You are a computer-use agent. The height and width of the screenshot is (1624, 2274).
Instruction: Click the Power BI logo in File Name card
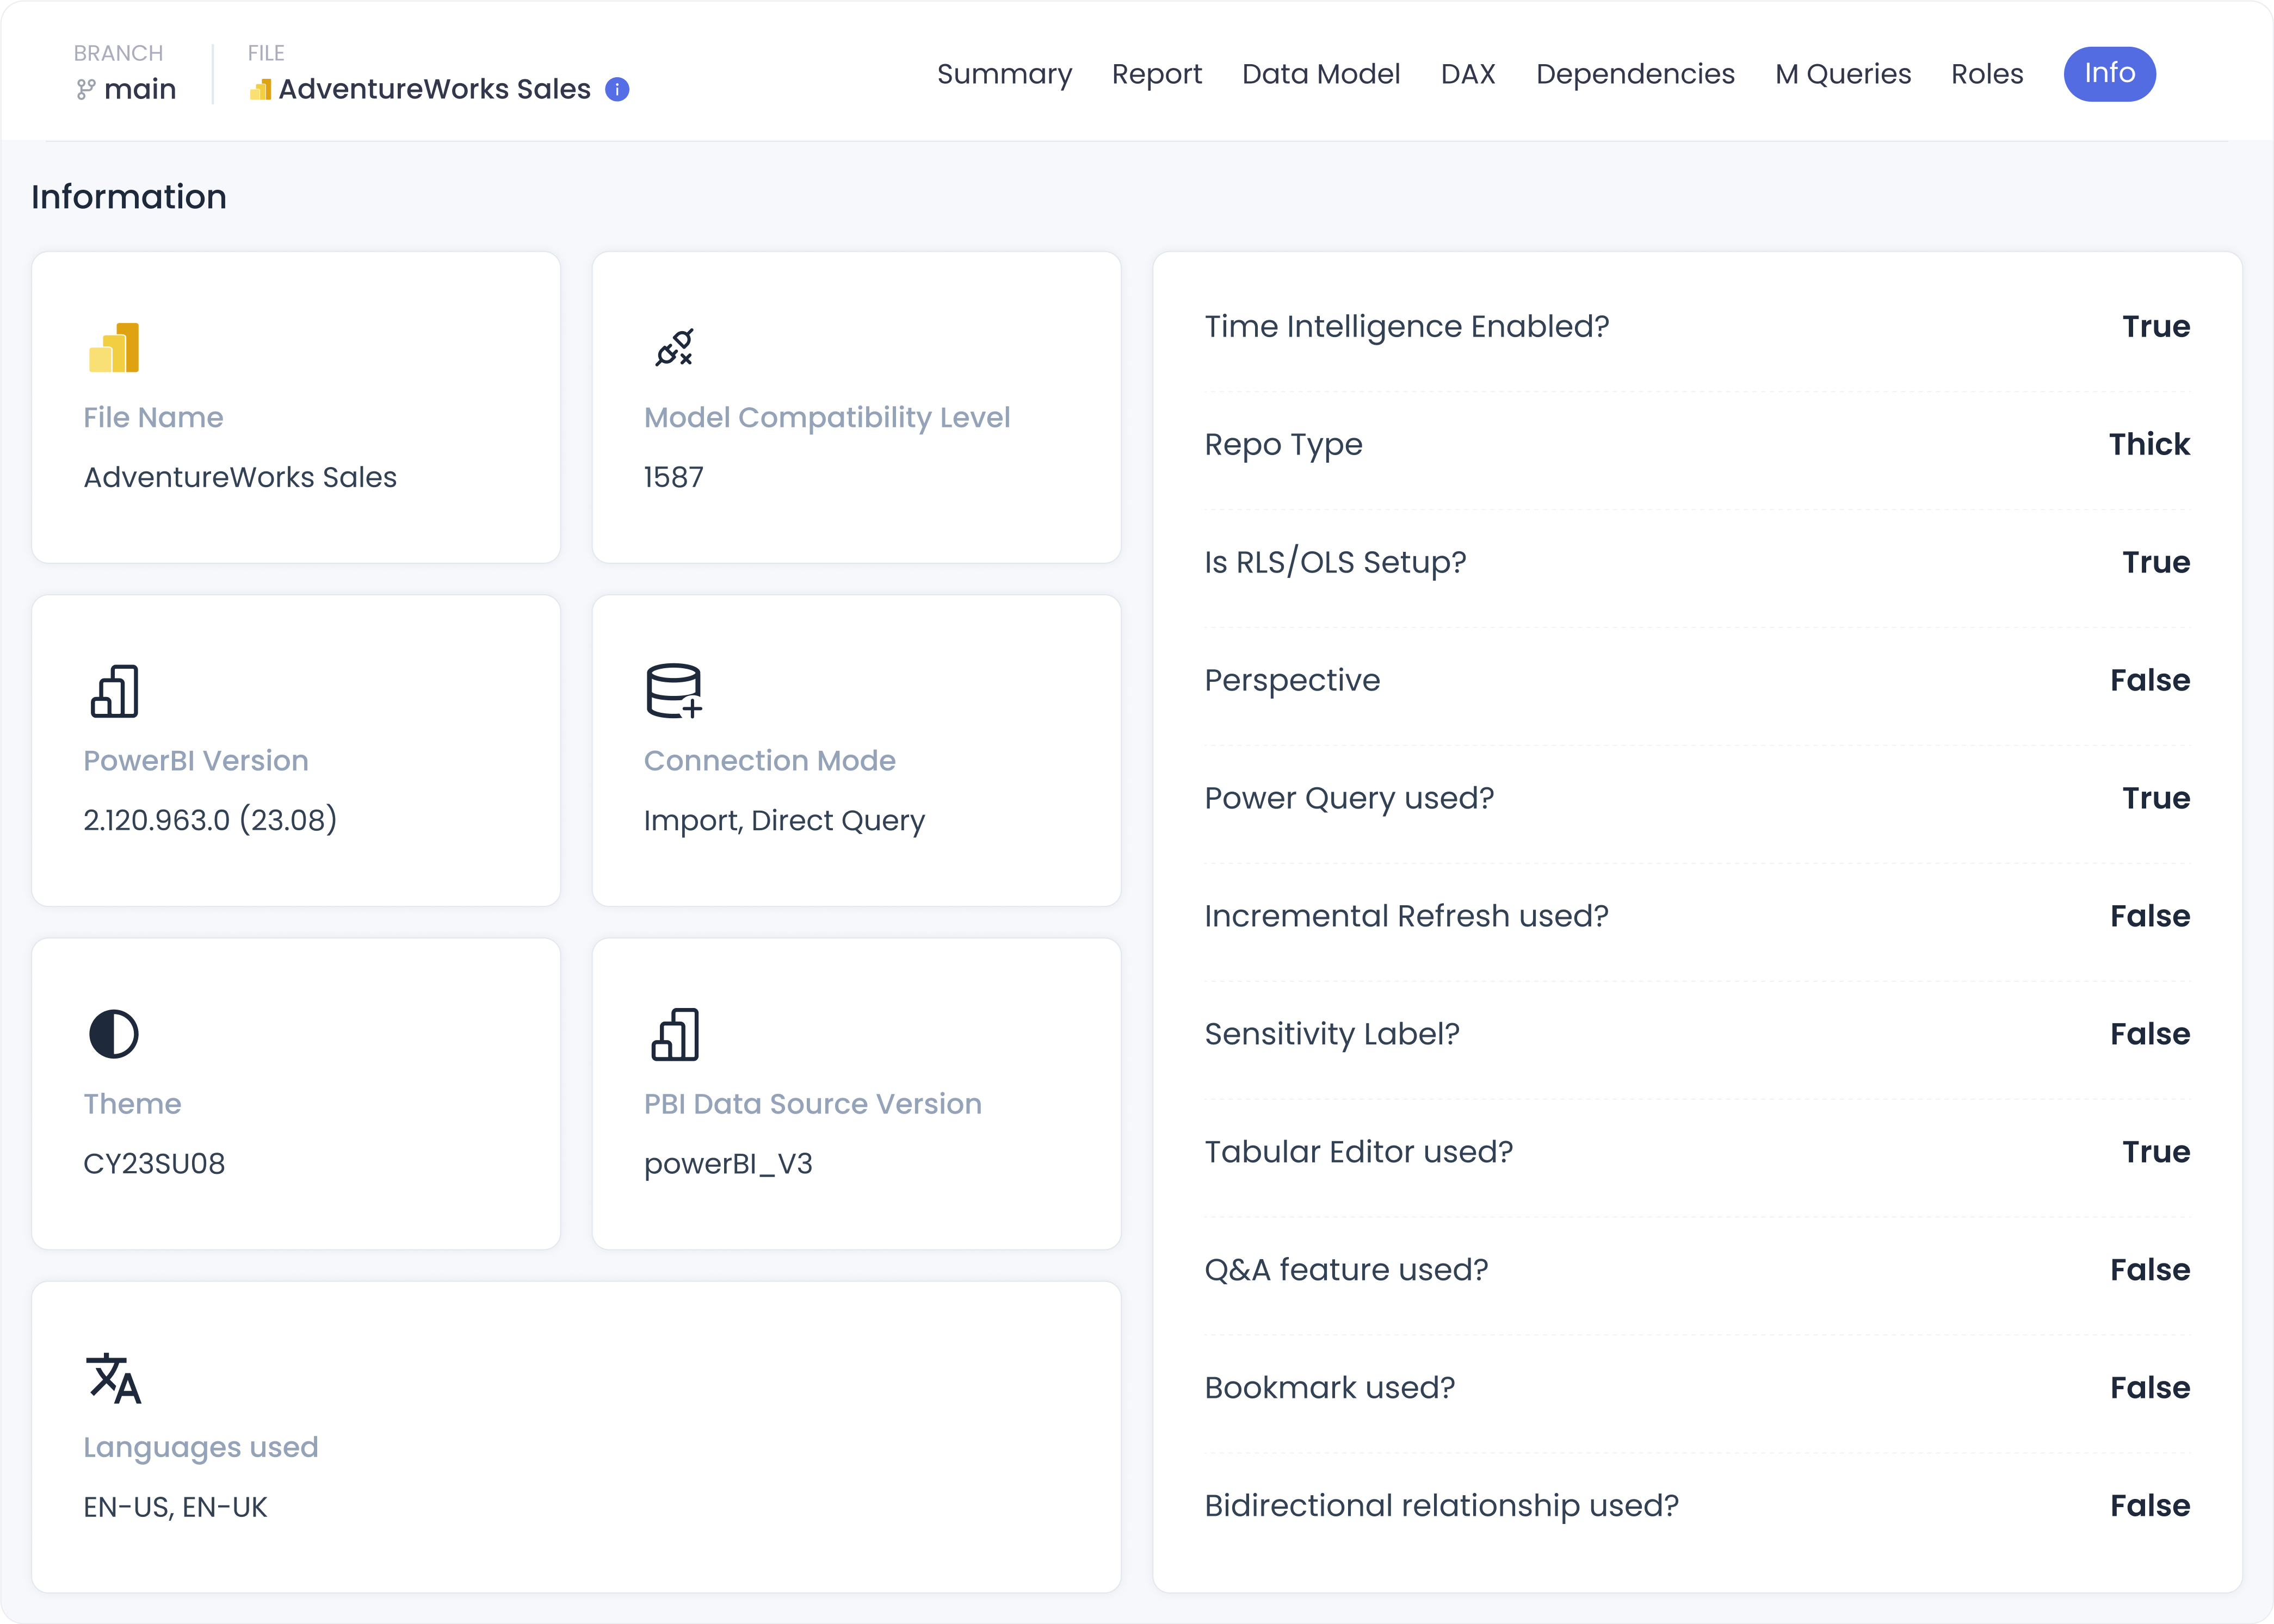tap(114, 347)
